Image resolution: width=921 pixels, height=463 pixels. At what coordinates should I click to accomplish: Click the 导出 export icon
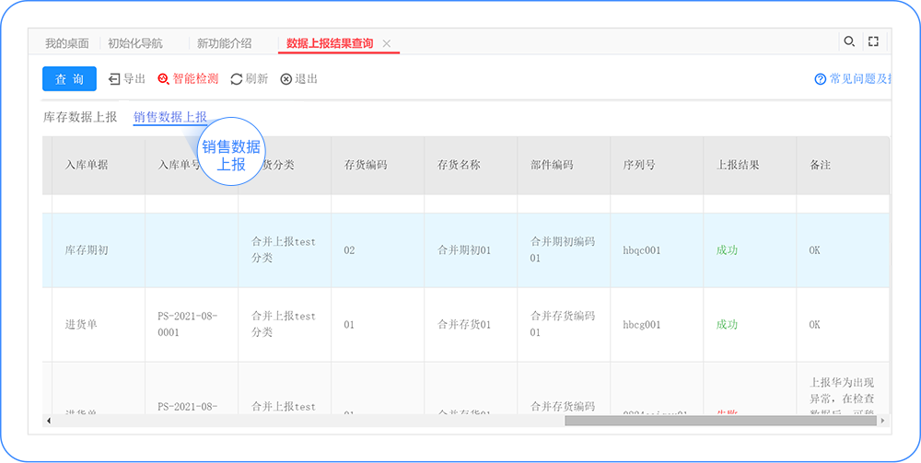click(115, 79)
